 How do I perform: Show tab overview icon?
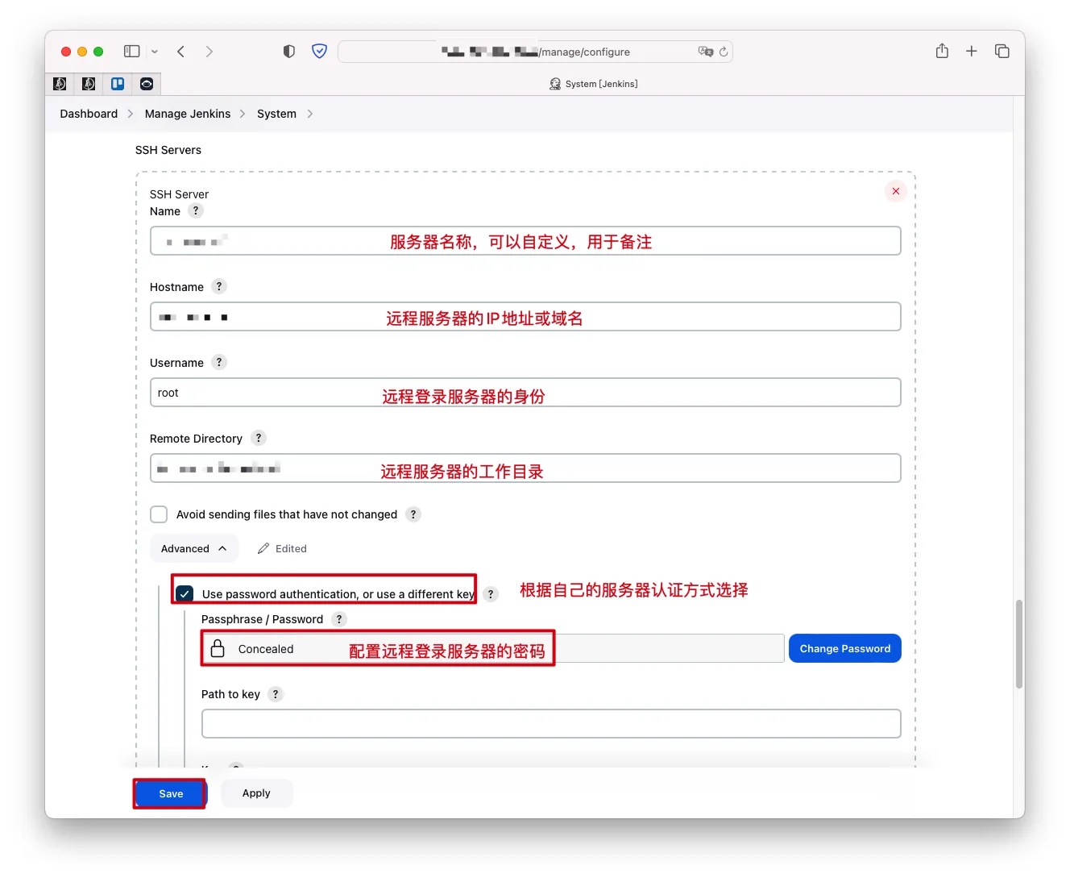[1002, 52]
